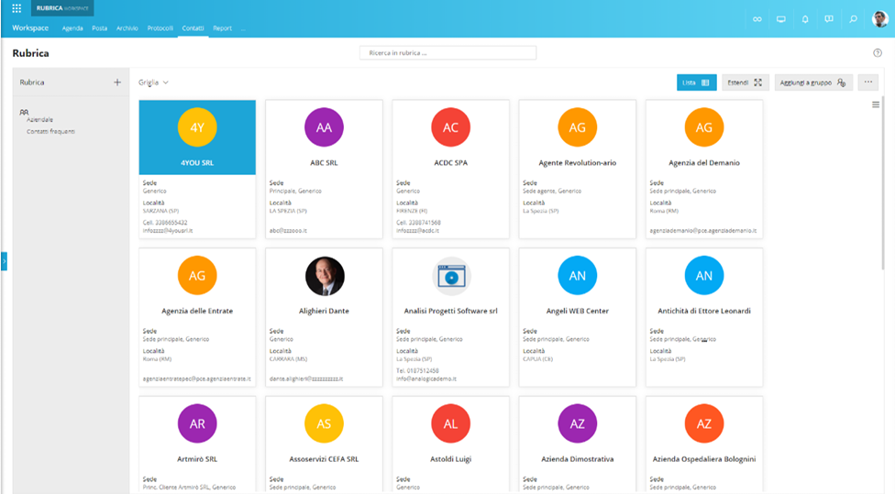Open the app launcher grid icon
This screenshot has width=895, height=494.
17,8
